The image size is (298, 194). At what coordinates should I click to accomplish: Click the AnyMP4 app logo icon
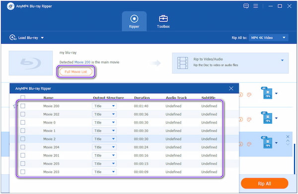[10, 6]
